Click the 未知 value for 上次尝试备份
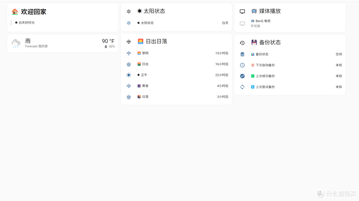Image resolution: width=359 pixels, height=201 pixels. 339,87
